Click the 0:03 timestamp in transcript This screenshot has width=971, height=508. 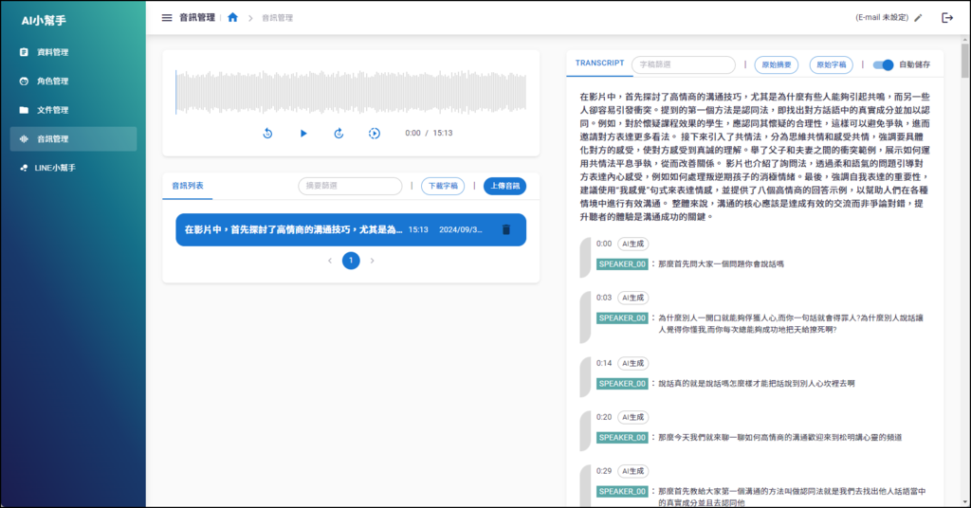pos(604,298)
